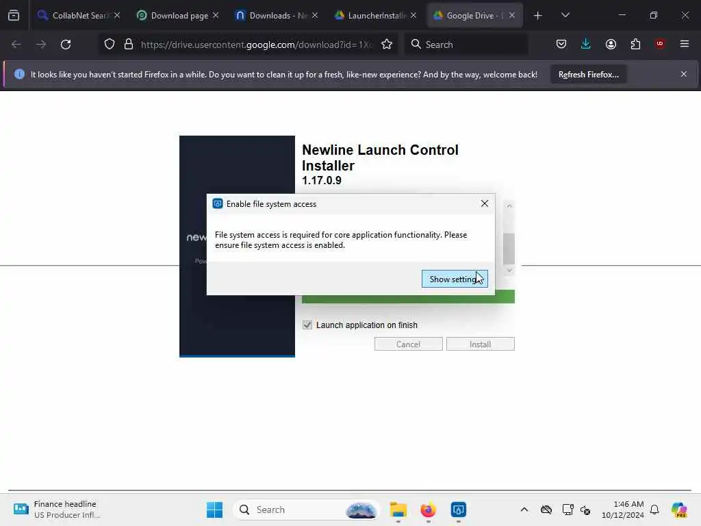Click the OneDrive cloud tray icon
The image size is (701, 526).
tap(546, 510)
